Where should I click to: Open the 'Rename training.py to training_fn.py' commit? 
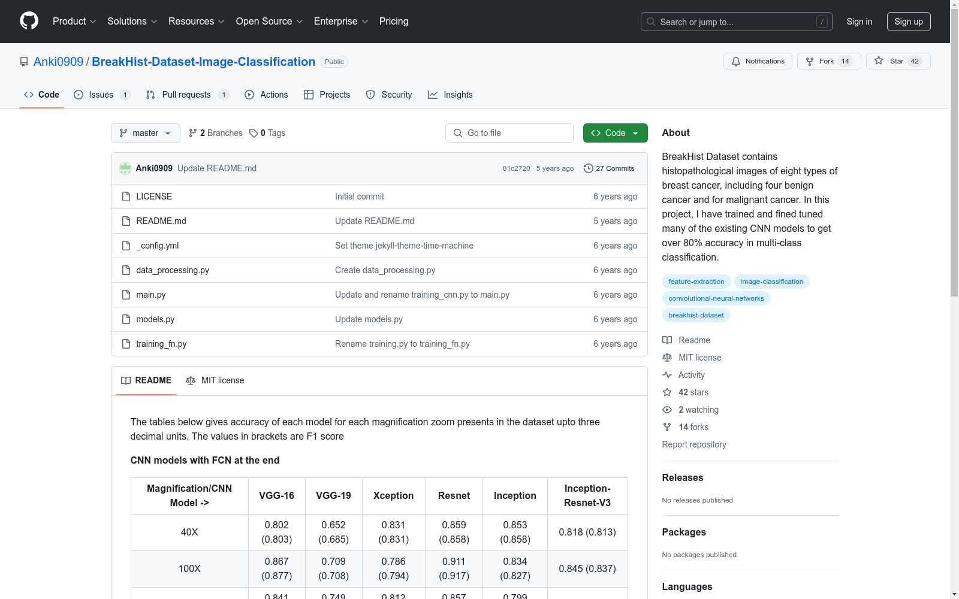click(402, 344)
